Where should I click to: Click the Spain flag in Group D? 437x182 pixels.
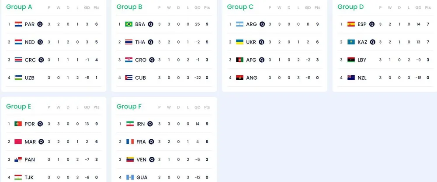click(x=351, y=24)
